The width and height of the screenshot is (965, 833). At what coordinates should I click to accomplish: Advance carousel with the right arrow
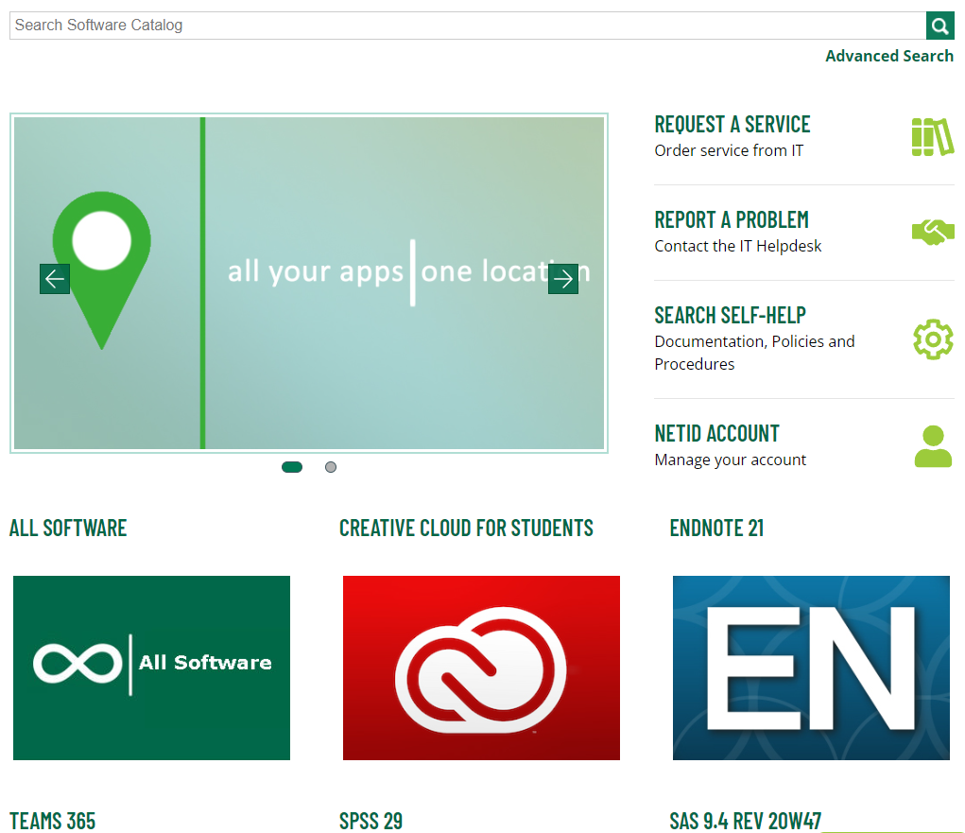tap(563, 279)
